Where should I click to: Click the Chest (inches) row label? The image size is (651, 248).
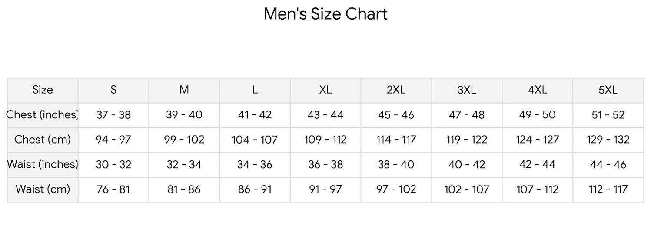[43, 115]
